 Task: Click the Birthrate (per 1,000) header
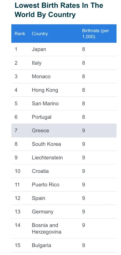coord(95,34)
